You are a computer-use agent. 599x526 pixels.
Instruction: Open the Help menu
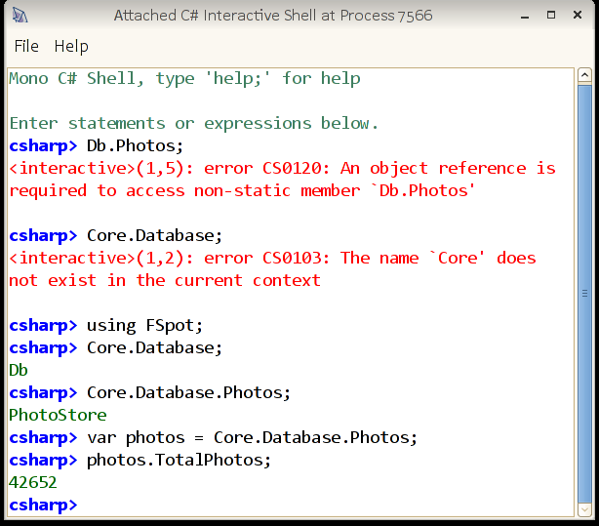(x=71, y=47)
